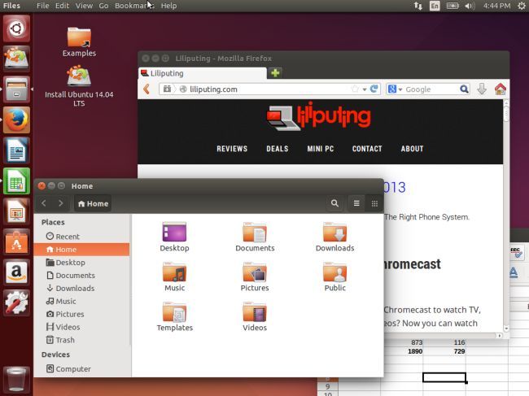
Task: Switch Files to grid view
Action: click(374, 203)
